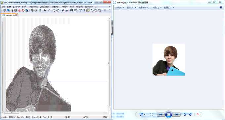The image size is (225, 120).
Task: Rotate the photo clockwise
Action: [190, 115]
